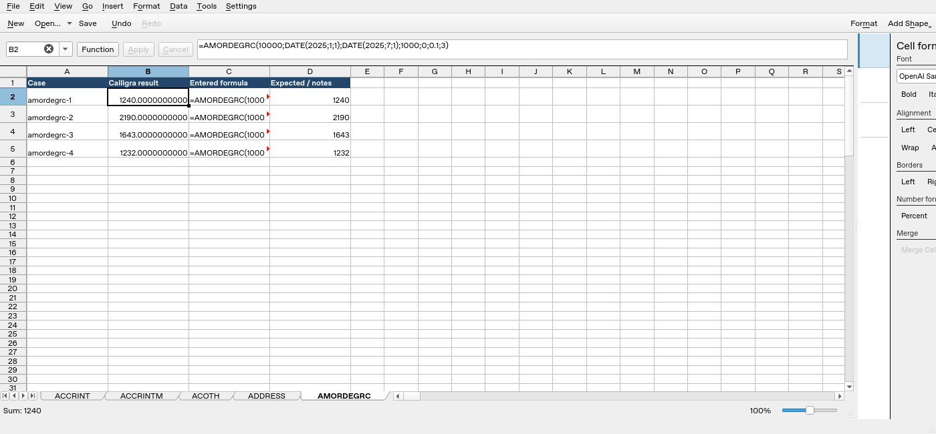Open the Insert menu
This screenshot has height=434, width=936.
(112, 6)
